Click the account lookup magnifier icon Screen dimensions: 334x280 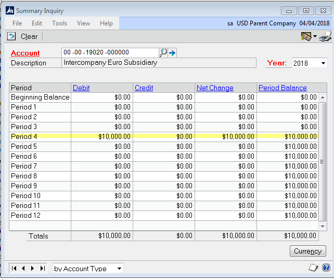(163, 52)
